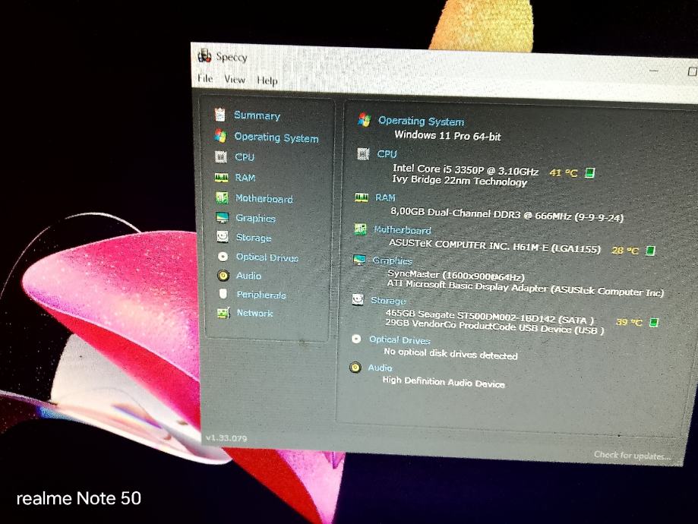Click the Speccy app icon in title bar
The image size is (698, 524).
204,55
